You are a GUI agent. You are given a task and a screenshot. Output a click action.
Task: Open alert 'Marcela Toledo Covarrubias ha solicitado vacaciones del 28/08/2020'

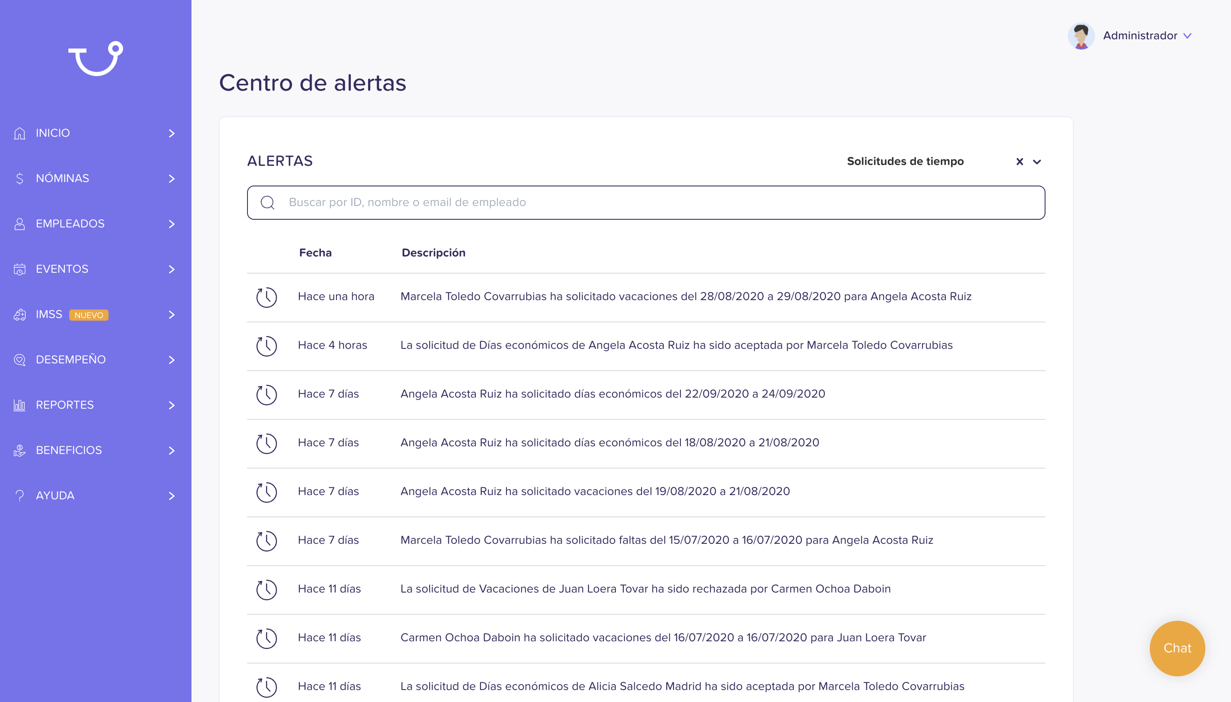point(686,297)
